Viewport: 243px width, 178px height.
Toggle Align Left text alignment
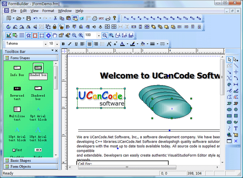pos(82,44)
